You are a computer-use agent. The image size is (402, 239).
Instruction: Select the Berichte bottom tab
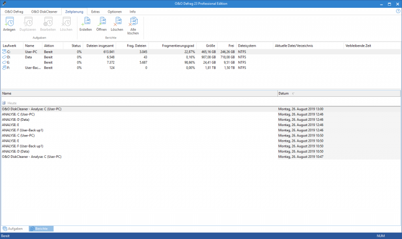tap(41, 229)
